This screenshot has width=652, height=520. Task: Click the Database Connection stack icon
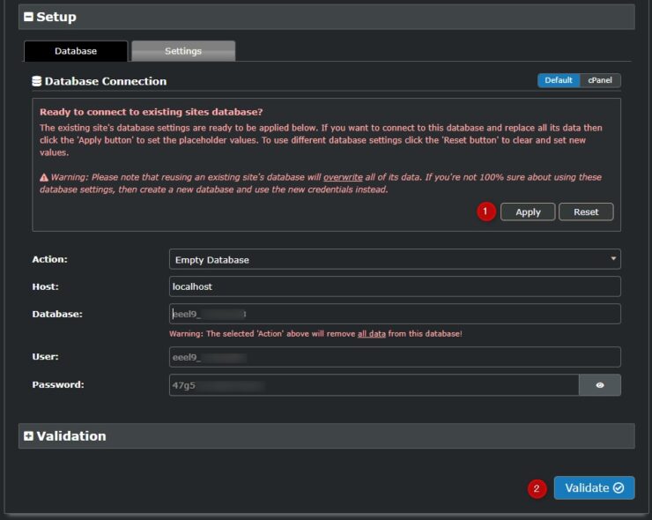[36, 81]
